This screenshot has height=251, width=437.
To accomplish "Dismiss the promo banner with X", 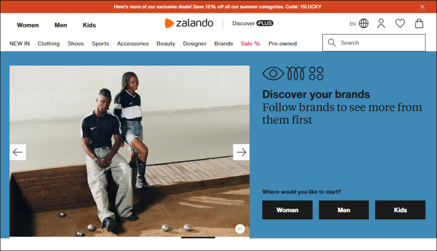I will [422, 6].
